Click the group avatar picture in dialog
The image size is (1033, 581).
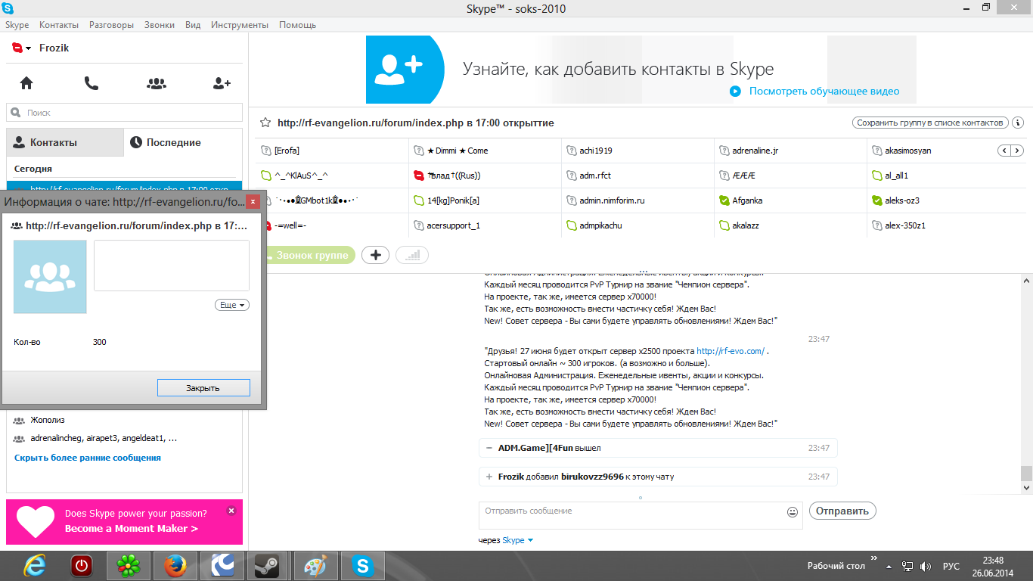click(x=50, y=277)
